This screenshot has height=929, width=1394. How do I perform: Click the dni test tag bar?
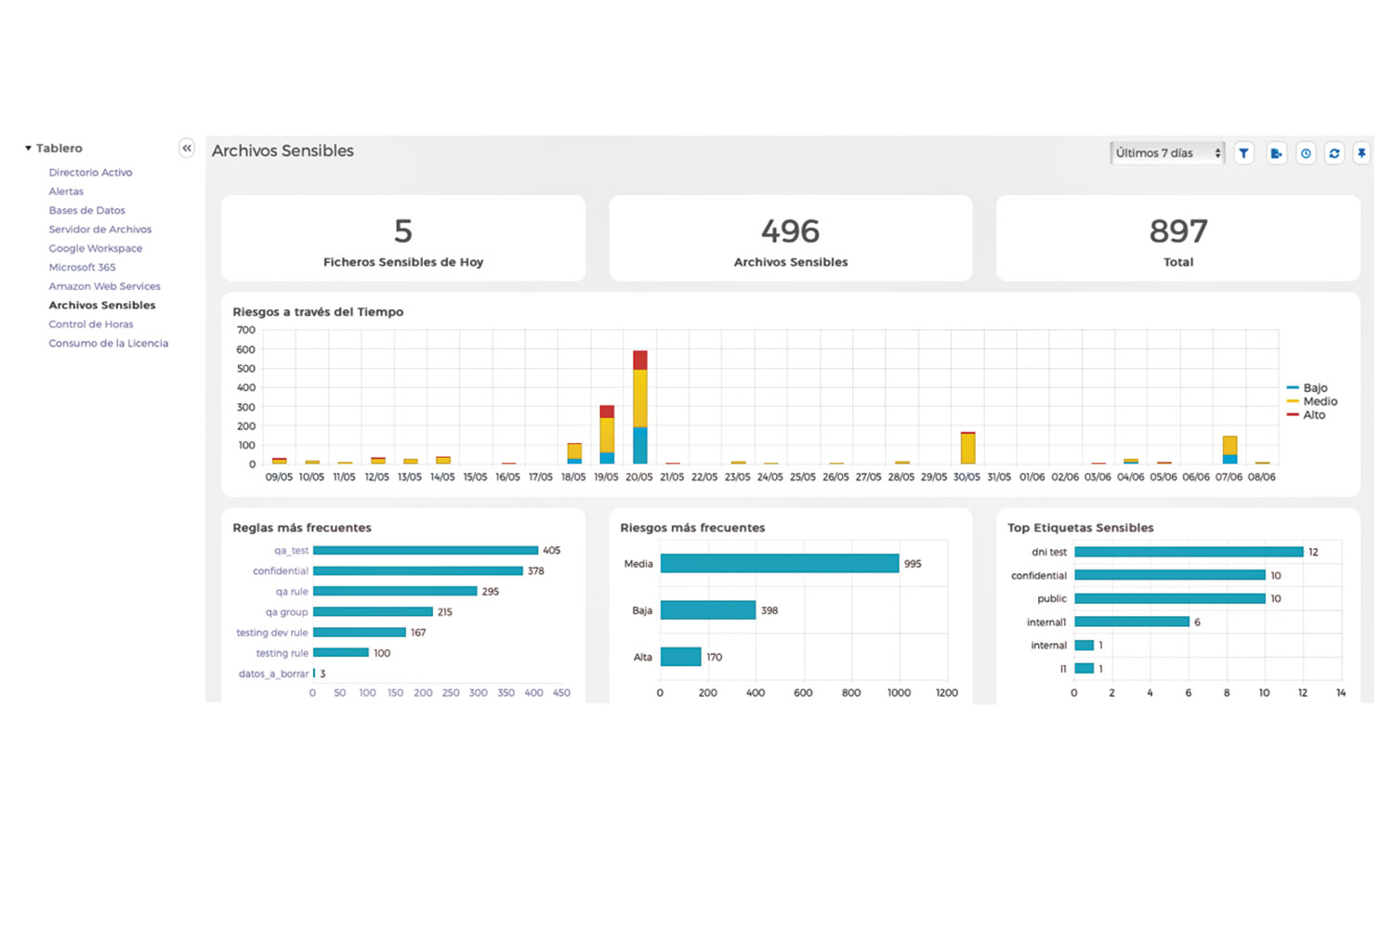click(x=1189, y=552)
